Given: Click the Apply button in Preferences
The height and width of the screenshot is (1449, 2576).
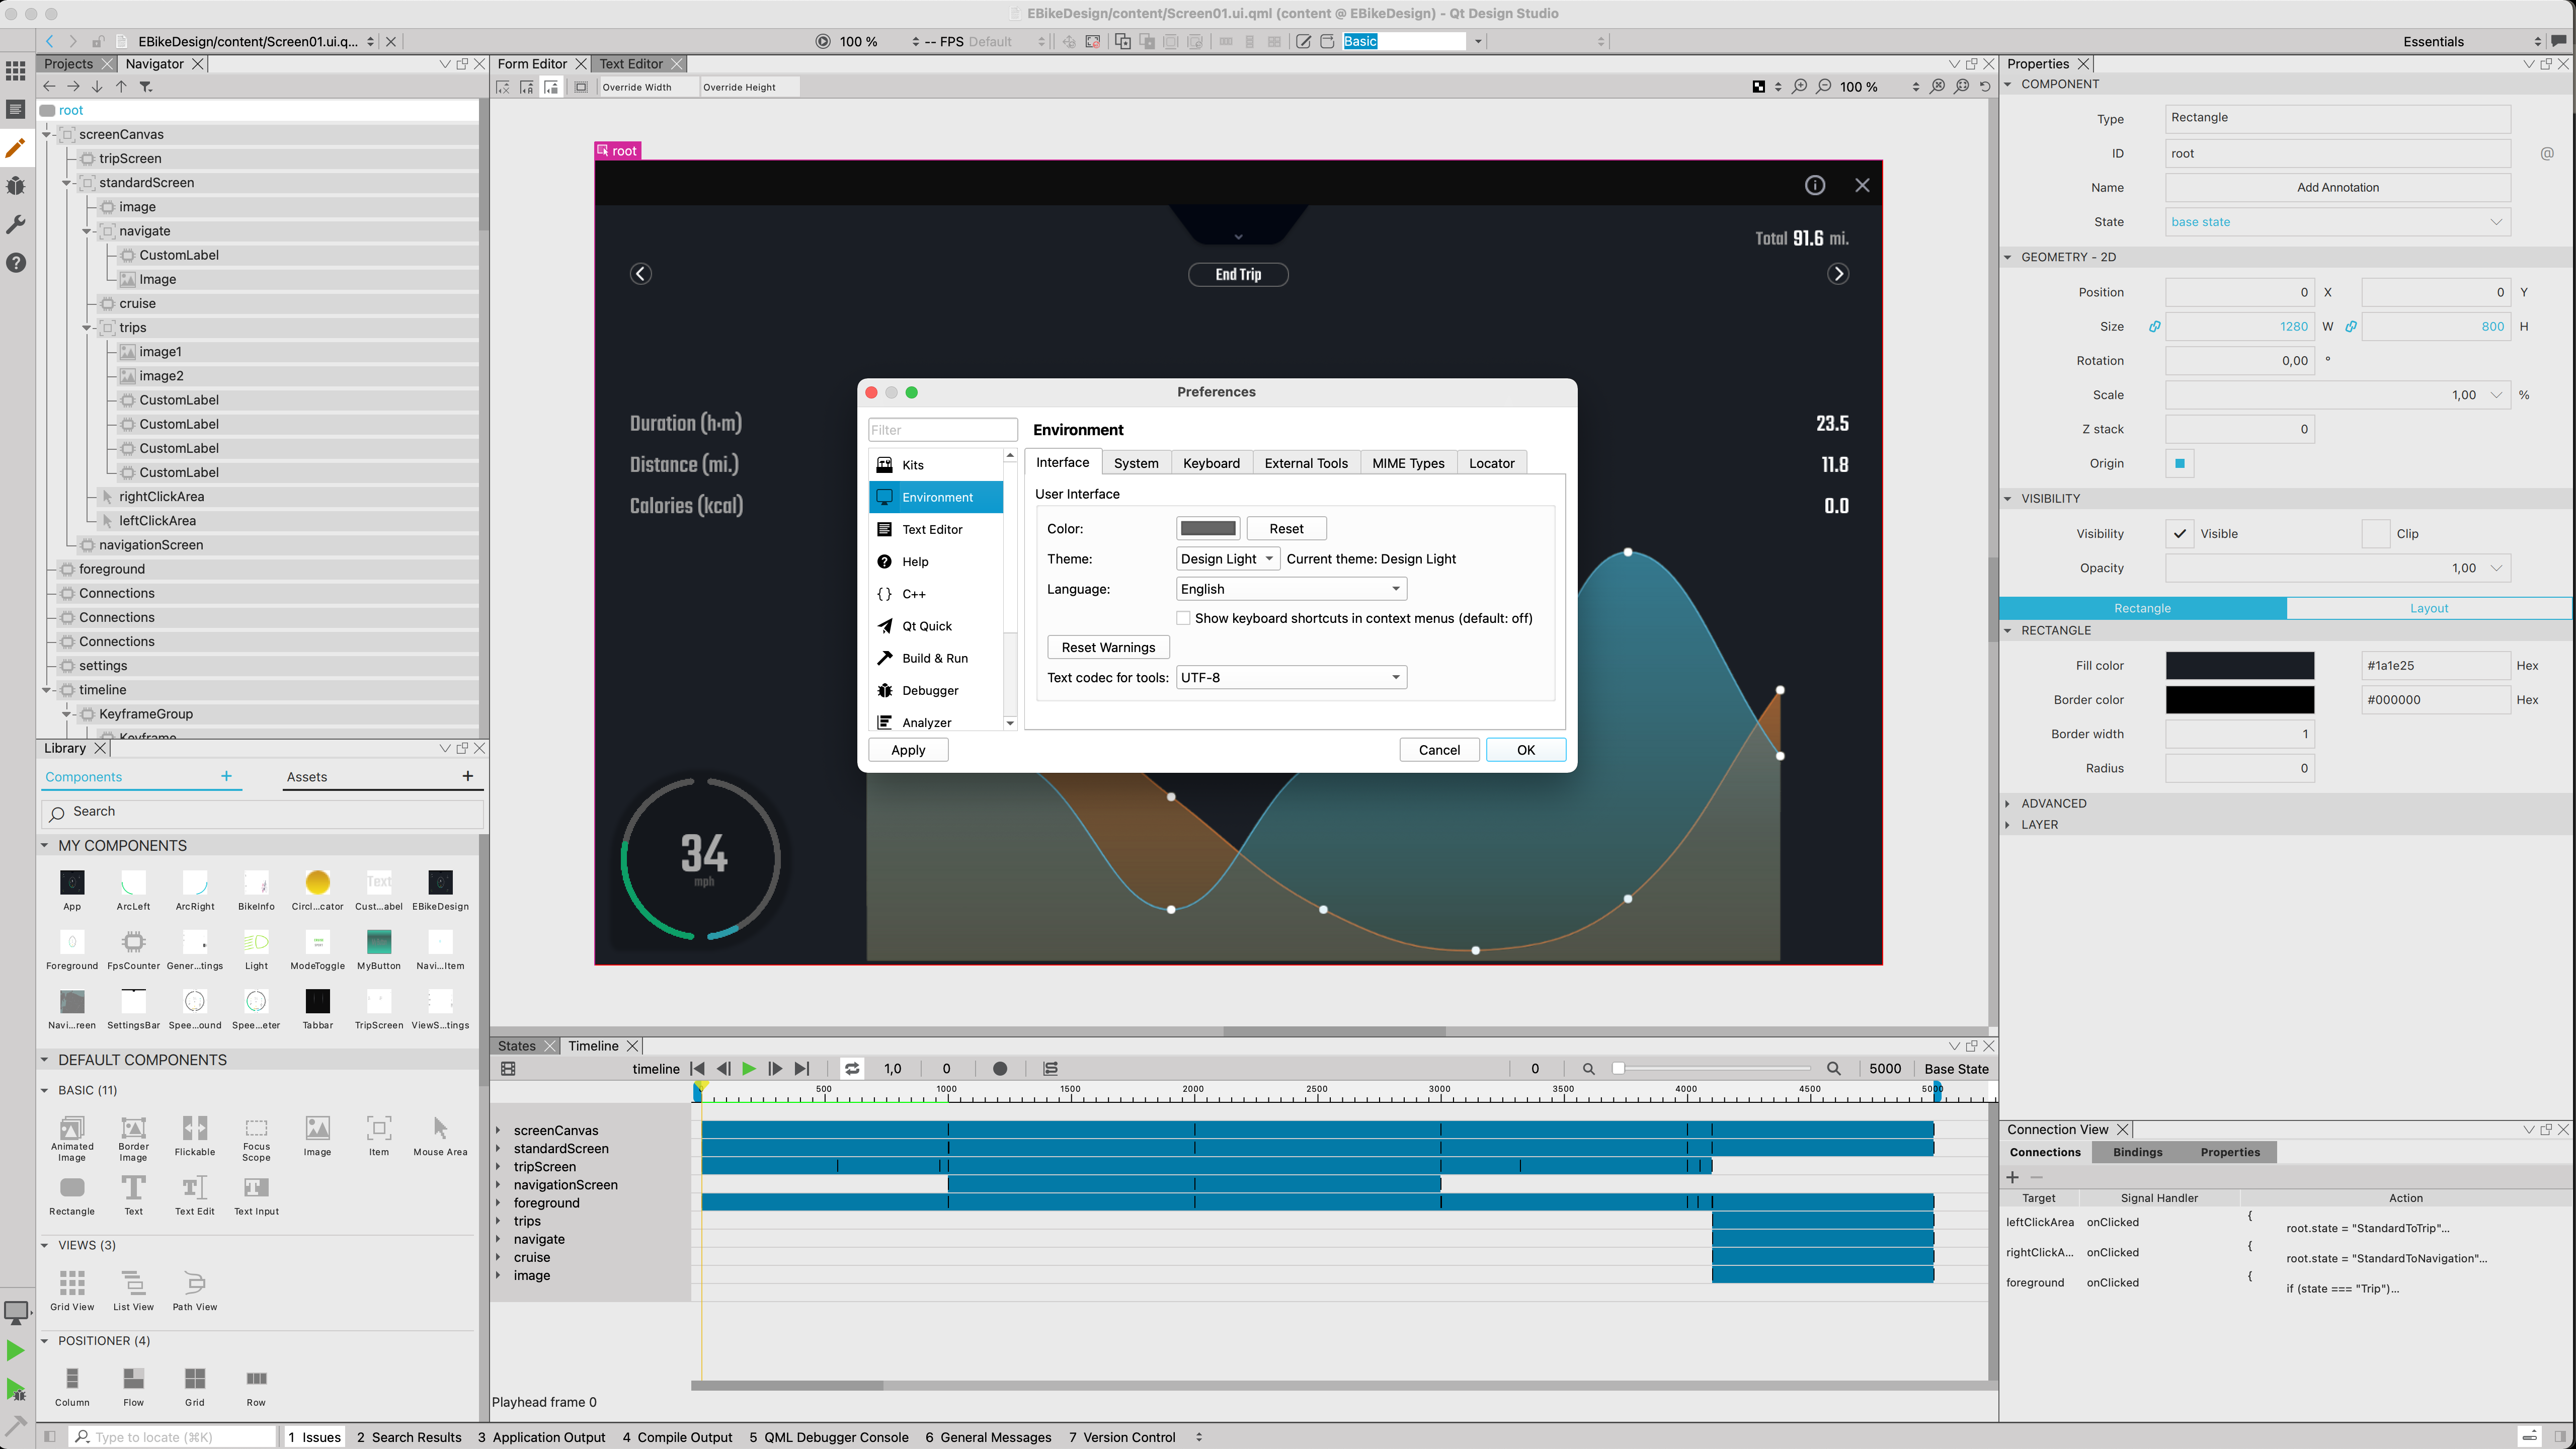Looking at the screenshot, I should [x=908, y=750].
